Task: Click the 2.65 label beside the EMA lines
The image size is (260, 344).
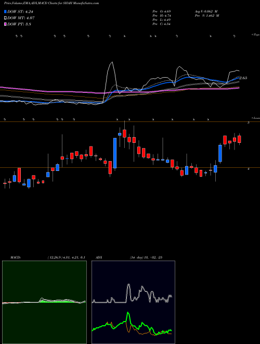Action: coord(243,78)
